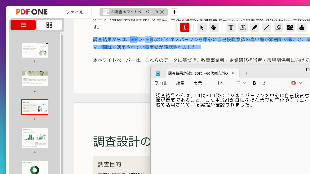Select the stamp tool
Viewport: 310px width, 174px height.
tap(302, 27)
